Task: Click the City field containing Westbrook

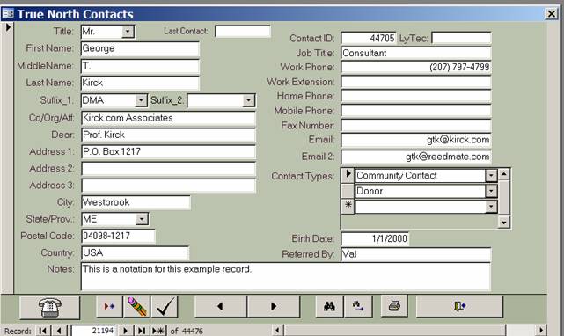Action: [136, 202]
